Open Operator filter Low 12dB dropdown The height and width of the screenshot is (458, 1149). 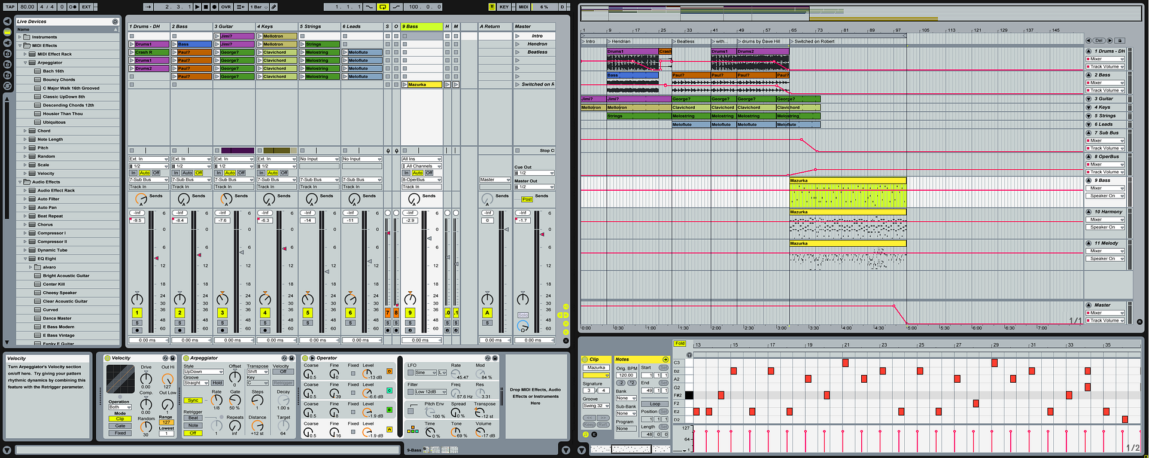(430, 392)
